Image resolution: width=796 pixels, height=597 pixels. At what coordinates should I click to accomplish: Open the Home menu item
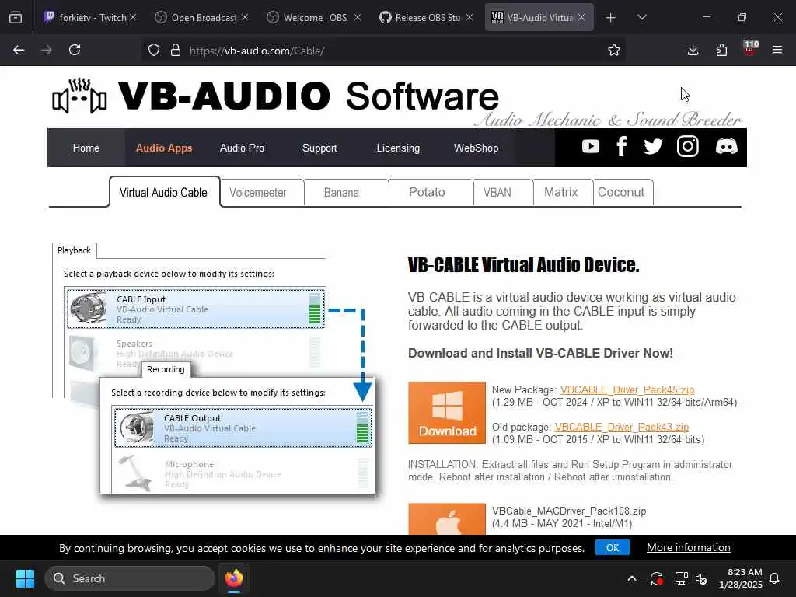pyautogui.click(x=86, y=148)
